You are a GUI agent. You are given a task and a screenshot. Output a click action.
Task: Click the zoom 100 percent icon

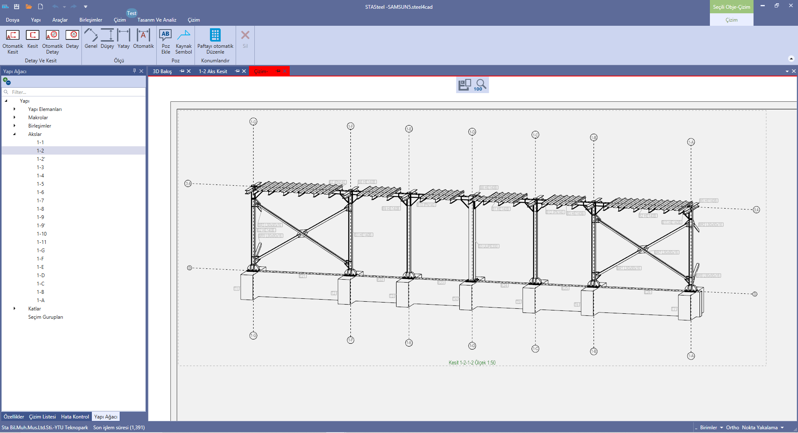point(480,85)
